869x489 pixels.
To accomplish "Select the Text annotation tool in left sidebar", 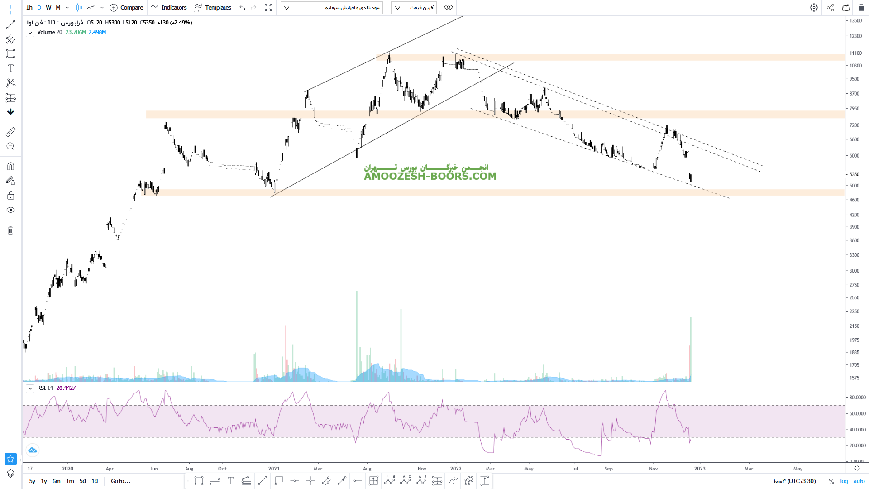I will pos(10,68).
